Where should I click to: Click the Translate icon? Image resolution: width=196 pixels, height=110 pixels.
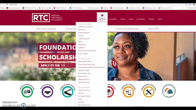151,16
